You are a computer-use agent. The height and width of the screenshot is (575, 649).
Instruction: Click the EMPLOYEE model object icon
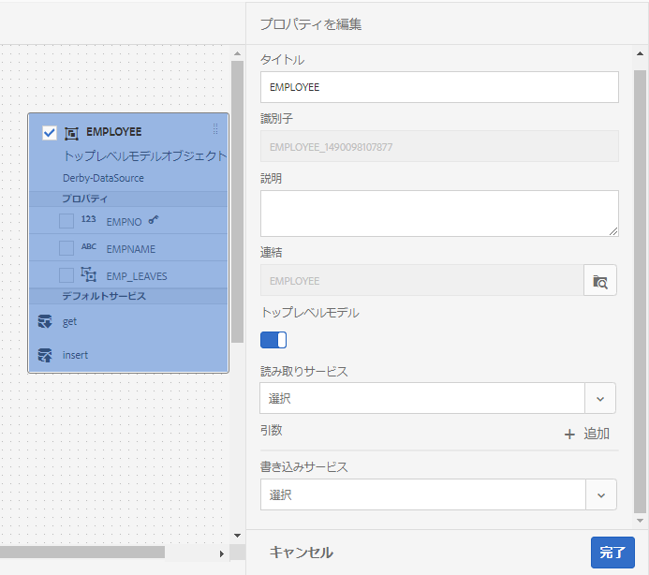[x=71, y=133]
